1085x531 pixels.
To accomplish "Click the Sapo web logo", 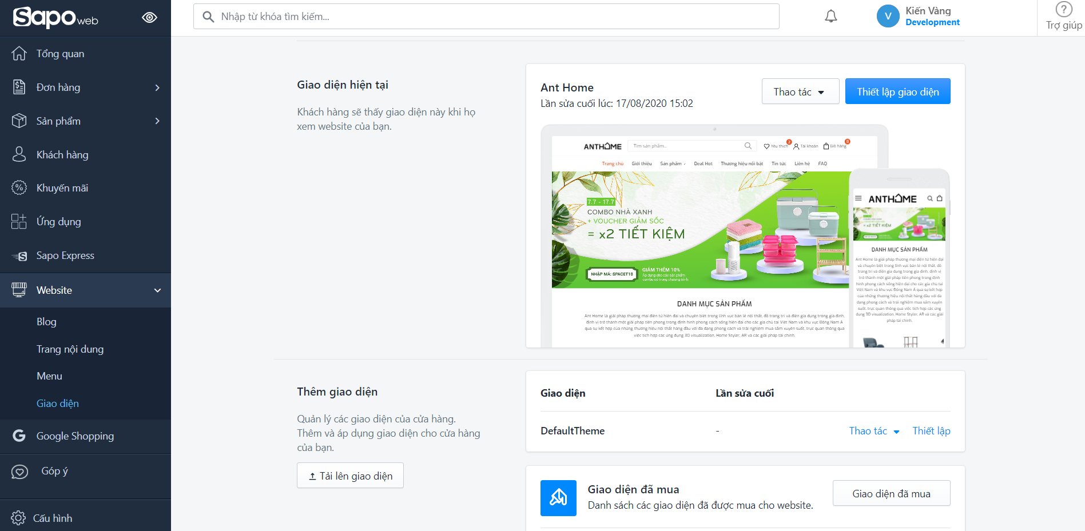I will pos(55,17).
